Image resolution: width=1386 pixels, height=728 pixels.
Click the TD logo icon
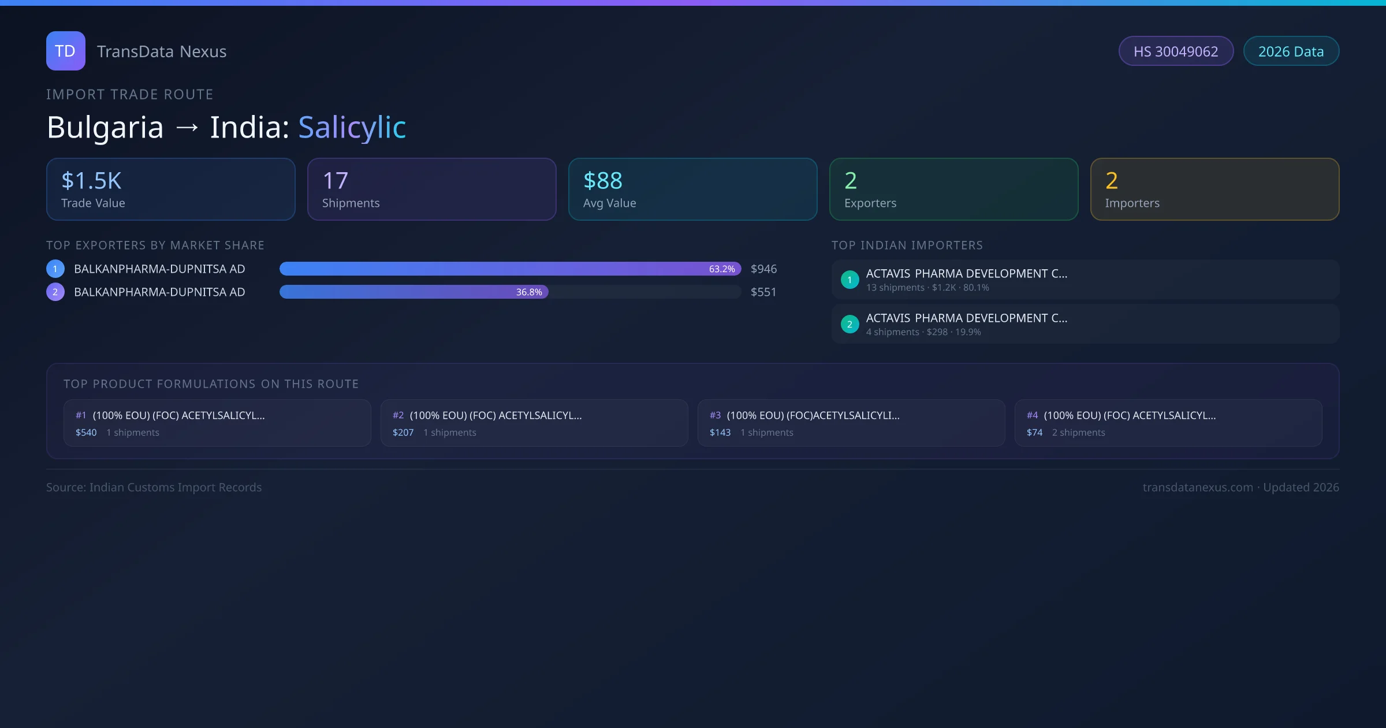[x=65, y=51]
